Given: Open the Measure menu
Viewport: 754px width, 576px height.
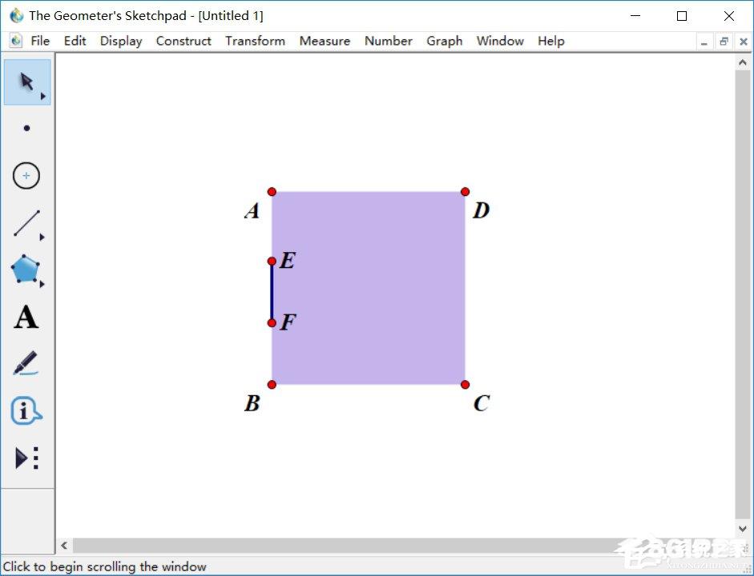Looking at the screenshot, I should [x=325, y=42].
